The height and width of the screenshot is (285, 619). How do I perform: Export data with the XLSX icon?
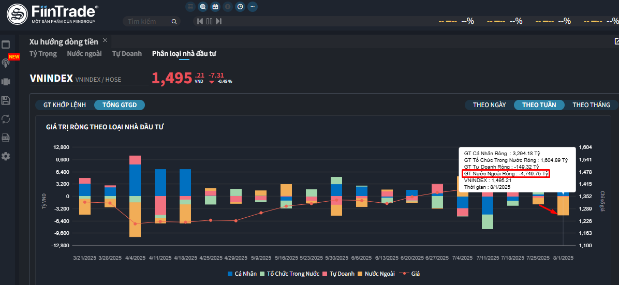(6, 138)
